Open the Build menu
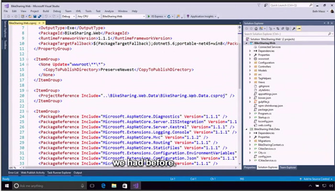This screenshot has width=335, height=191. click(x=46, y=11)
